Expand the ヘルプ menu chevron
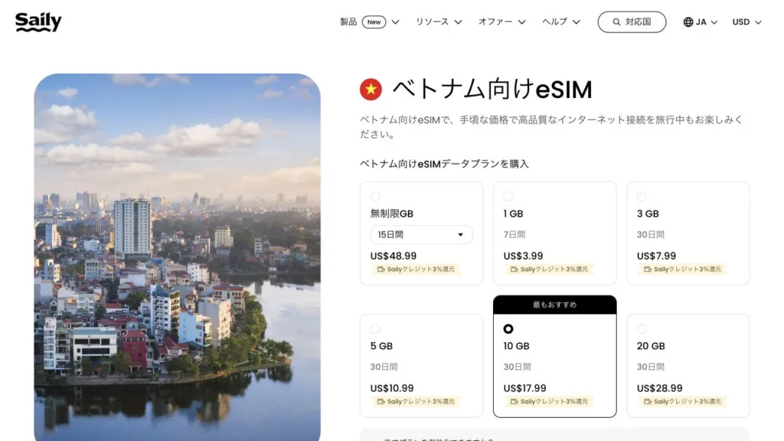Image resolution: width=784 pixels, height=441 pixels. [576, 22]
